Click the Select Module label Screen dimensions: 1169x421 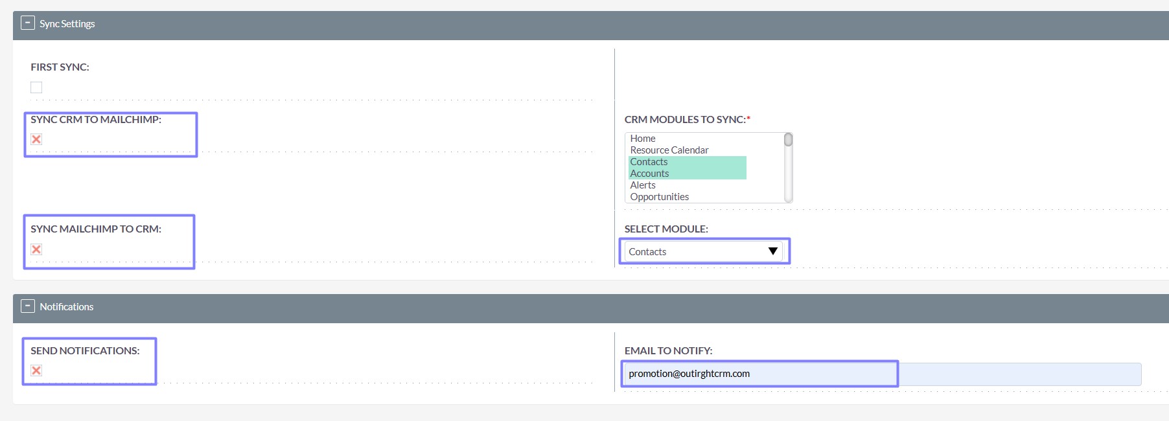pos(666,229)
